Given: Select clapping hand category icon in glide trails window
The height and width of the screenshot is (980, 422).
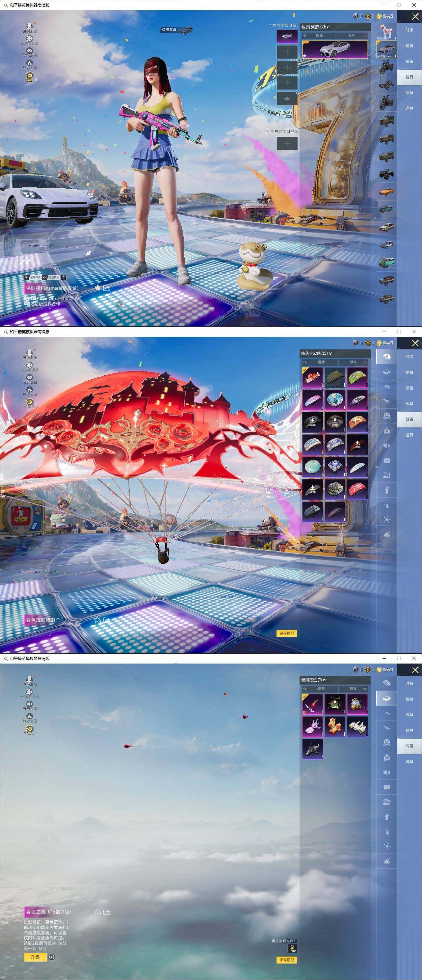Looking at the screenshot, I should pos(386,831).
